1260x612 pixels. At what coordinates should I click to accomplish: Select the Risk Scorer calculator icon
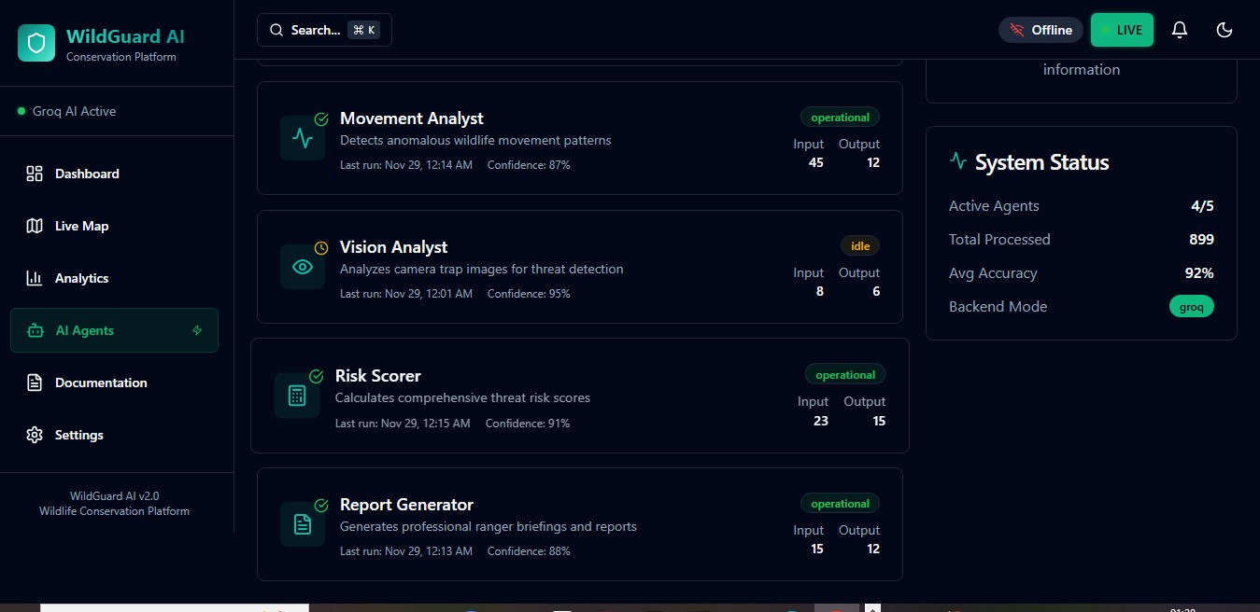coord(296,395)
